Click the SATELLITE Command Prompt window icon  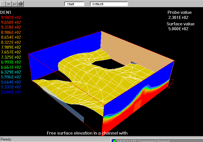click(114, 140)
